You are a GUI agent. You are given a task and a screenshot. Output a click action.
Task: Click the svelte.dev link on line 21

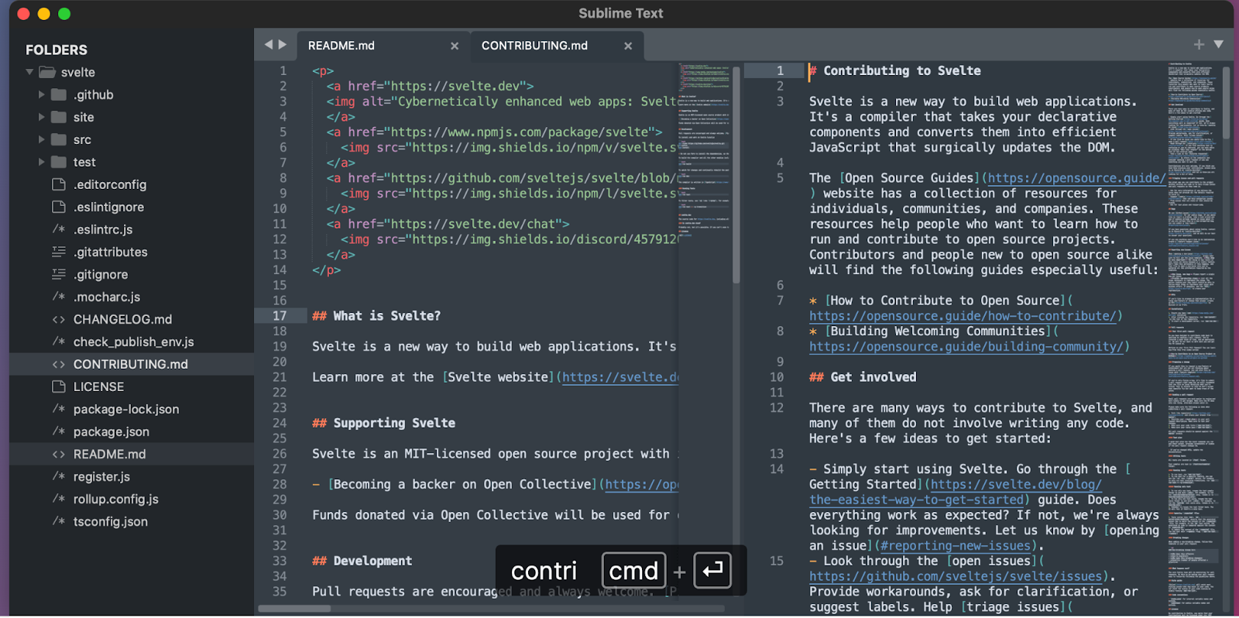620,377
